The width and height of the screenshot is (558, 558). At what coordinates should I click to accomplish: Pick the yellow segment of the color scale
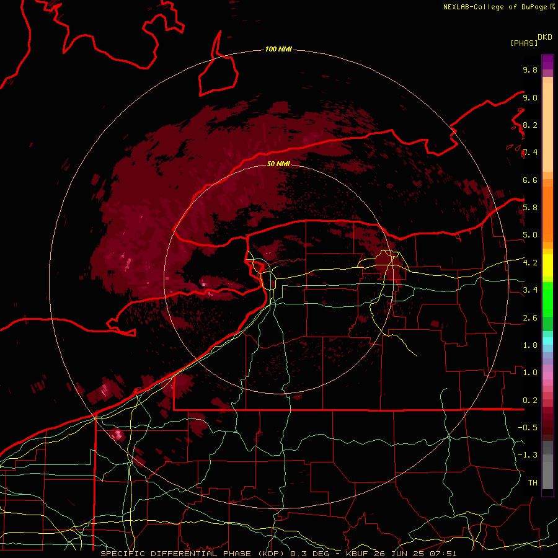coord(547,265)
